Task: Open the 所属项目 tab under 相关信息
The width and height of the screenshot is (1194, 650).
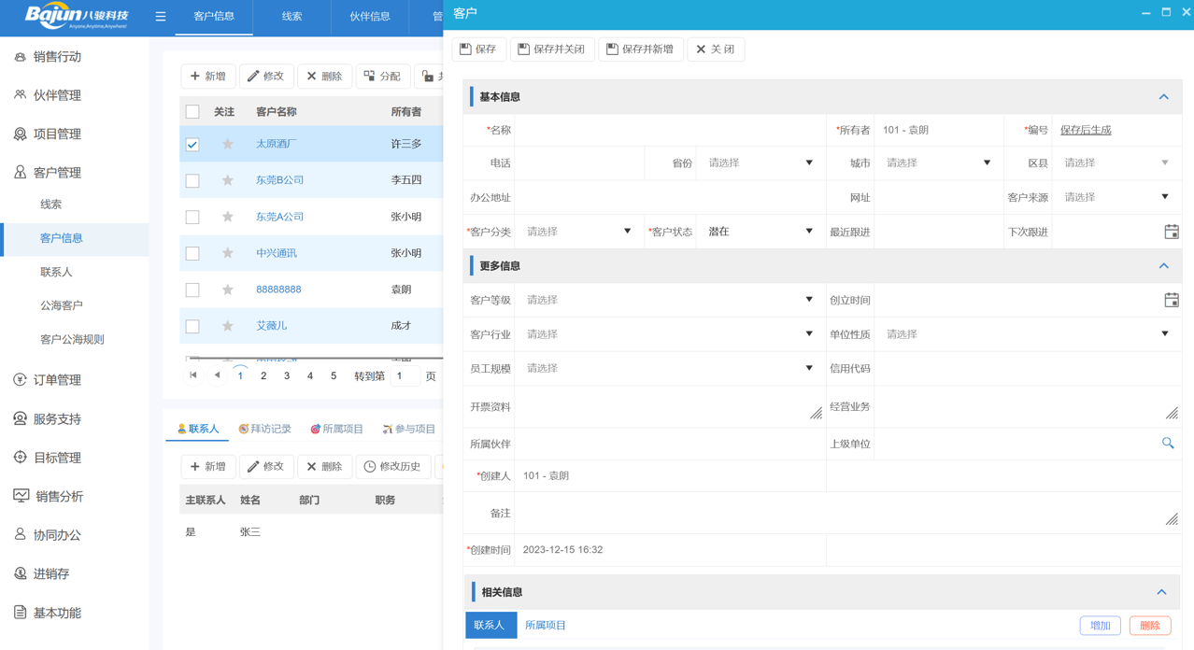Action: pyautogui.click(x=547, y=625)
